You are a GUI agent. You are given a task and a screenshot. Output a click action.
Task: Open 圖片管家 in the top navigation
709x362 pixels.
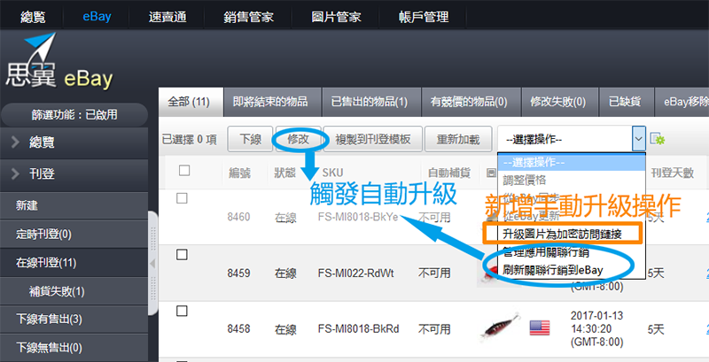(336, 17)
